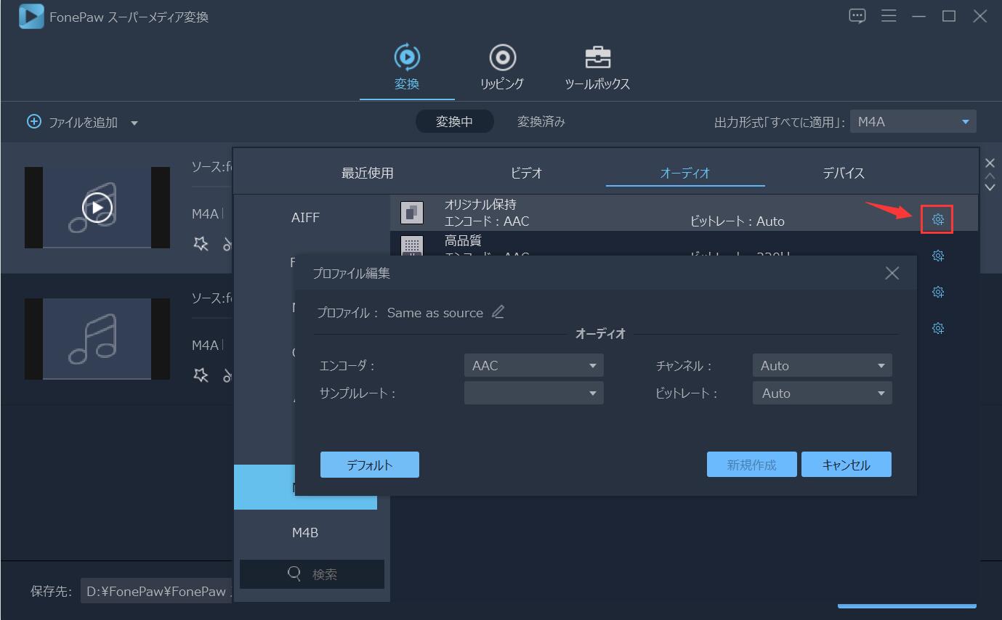Click the オリジナル保持 profile icon
The height and width of the screenshot is (620, 1002).
(412, 213)
